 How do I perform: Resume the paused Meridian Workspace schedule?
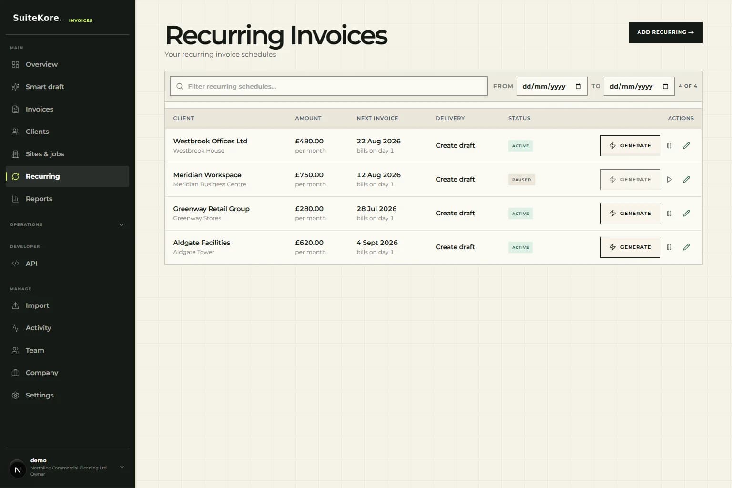click(669, 180)
